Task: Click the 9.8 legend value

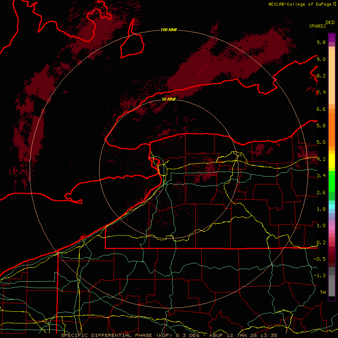Action: tap(321, 42)
